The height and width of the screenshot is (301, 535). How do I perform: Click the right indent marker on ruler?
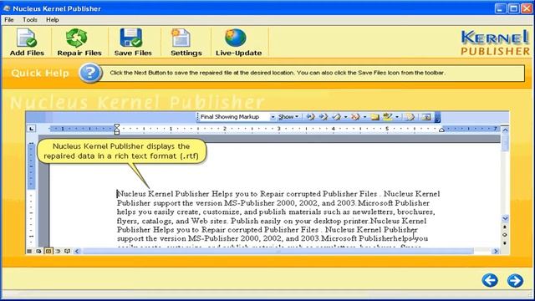(441, 130)
